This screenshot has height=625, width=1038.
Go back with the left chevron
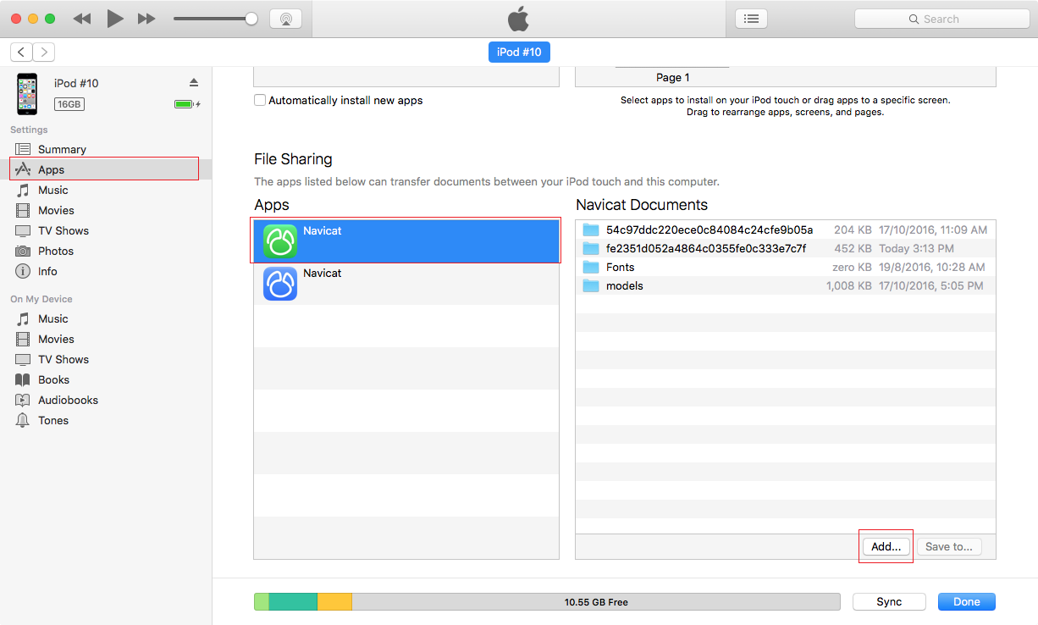click(21, 53)
